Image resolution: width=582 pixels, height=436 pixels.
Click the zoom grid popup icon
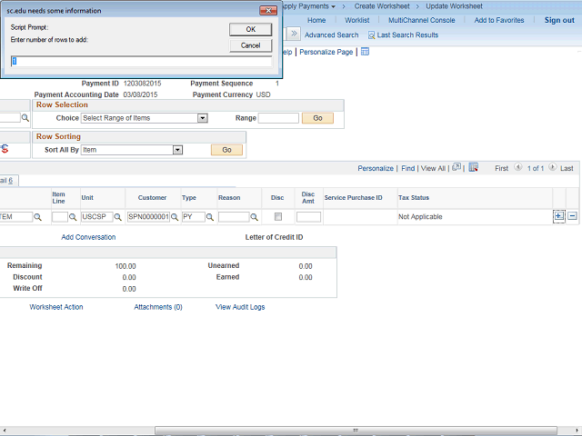(457, 168)
